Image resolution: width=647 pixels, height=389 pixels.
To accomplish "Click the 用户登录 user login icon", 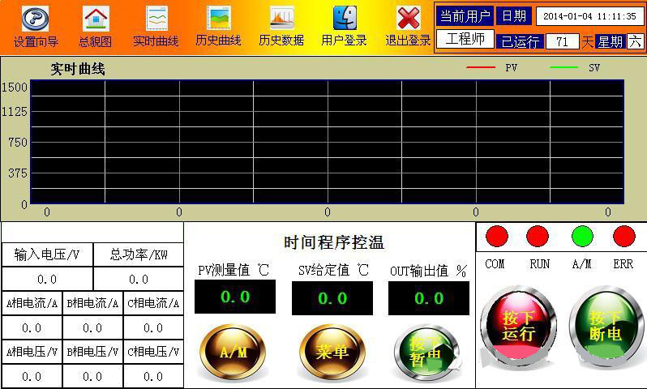I will click(345, 19).
